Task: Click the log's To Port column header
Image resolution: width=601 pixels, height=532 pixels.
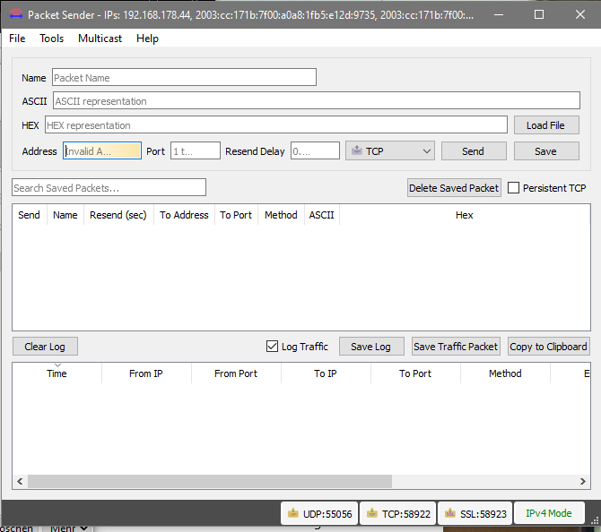Action: point(415,373)
